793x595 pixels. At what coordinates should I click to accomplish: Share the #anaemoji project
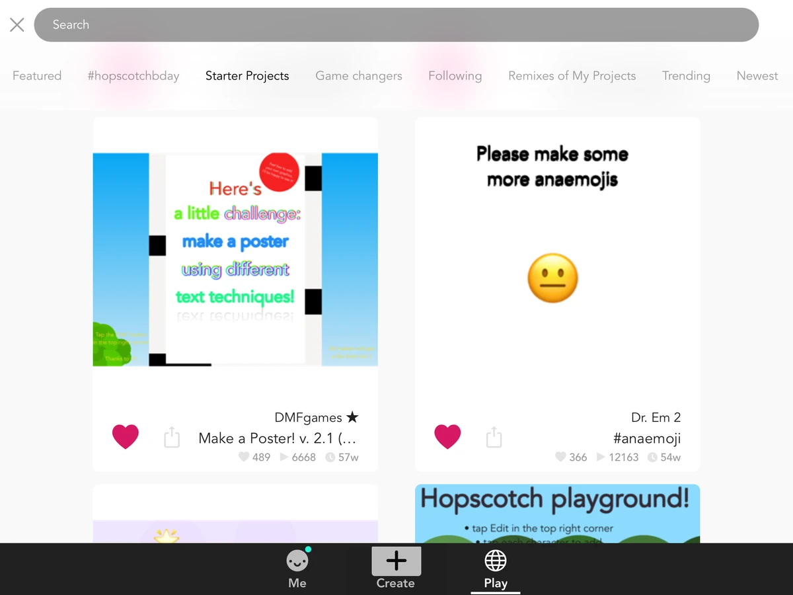point(494,437)
